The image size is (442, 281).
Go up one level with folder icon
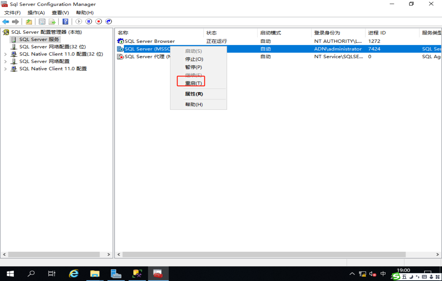pyautogui.click(x=29, y=22)
